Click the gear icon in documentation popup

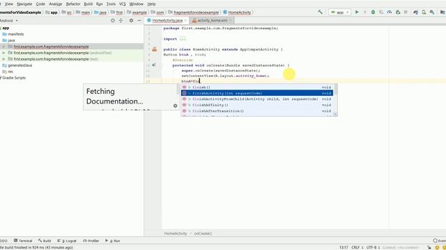pyautogui.click(x=175, y=106)
